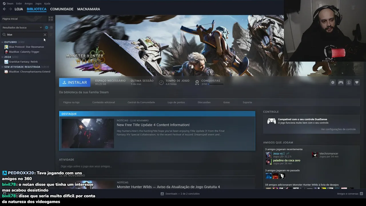Switch to the COMUNIDADE tab

pyautogui.click(x=62, y=9)
